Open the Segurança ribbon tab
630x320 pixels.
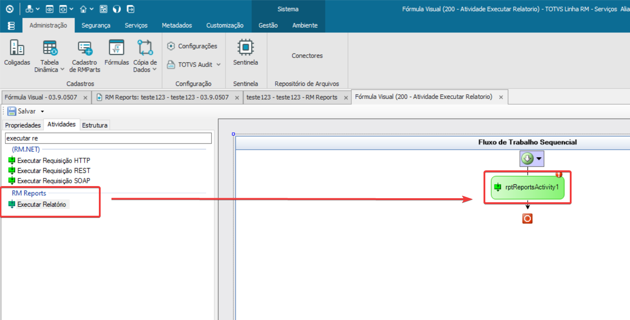(96, 26)
